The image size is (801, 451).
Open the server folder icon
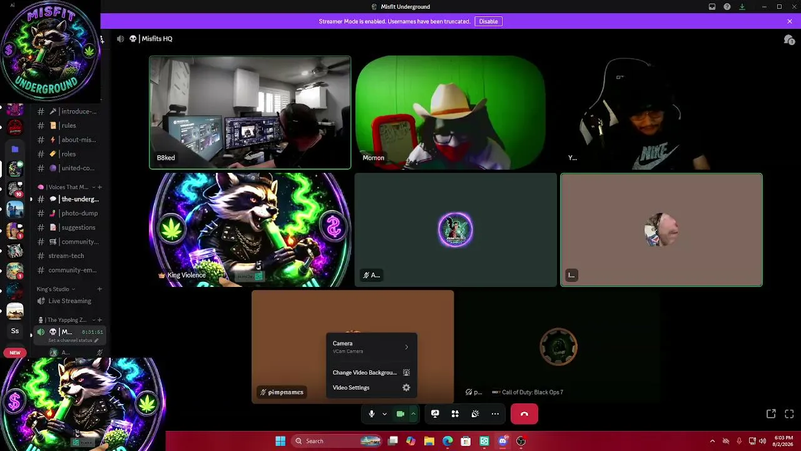click(x=15, y=149)
